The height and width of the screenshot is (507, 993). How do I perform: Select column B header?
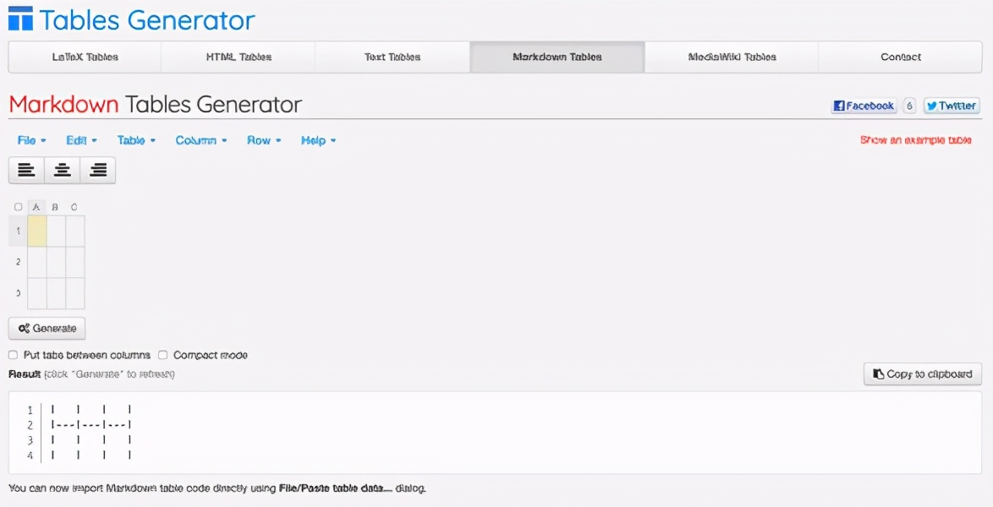56,207
